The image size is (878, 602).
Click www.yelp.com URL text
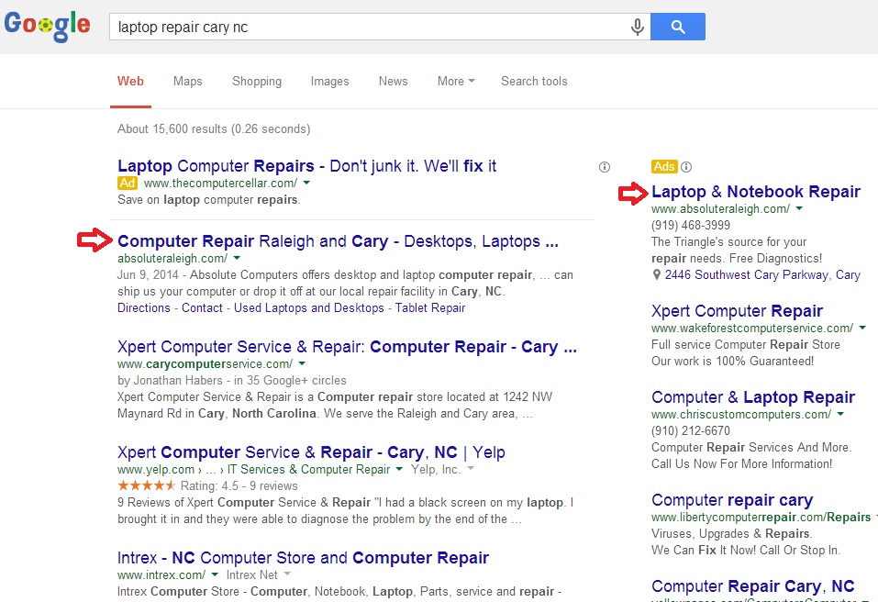click(x=156, y=469)
